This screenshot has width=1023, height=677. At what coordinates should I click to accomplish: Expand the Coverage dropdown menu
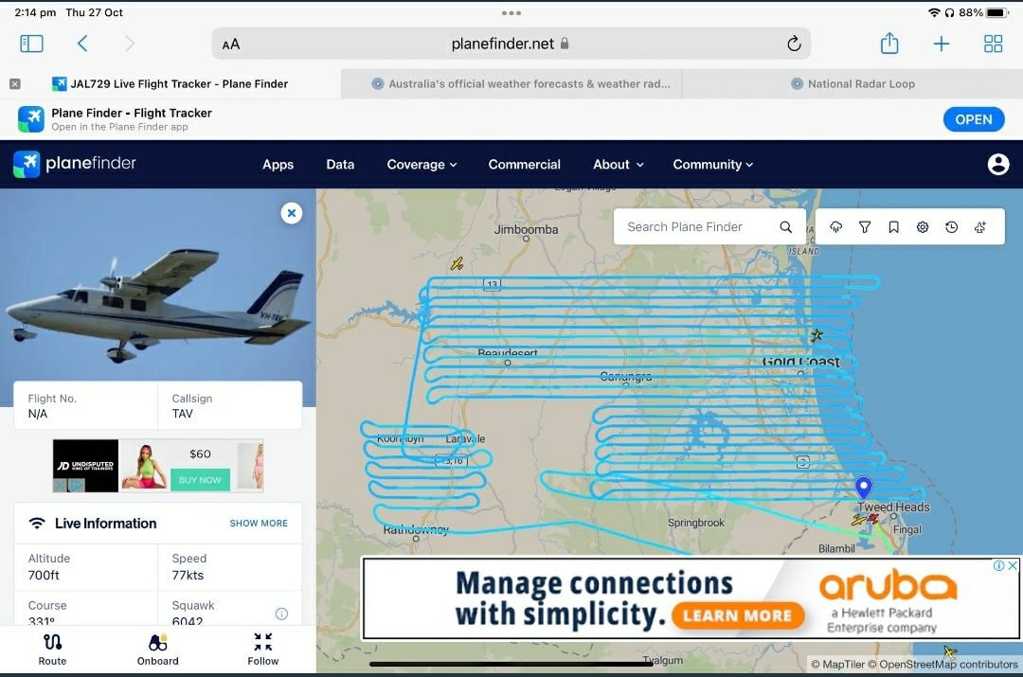pyautogui.click(x=422, y=165)
